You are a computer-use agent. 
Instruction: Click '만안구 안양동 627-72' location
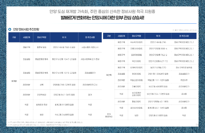click(158, 61)
